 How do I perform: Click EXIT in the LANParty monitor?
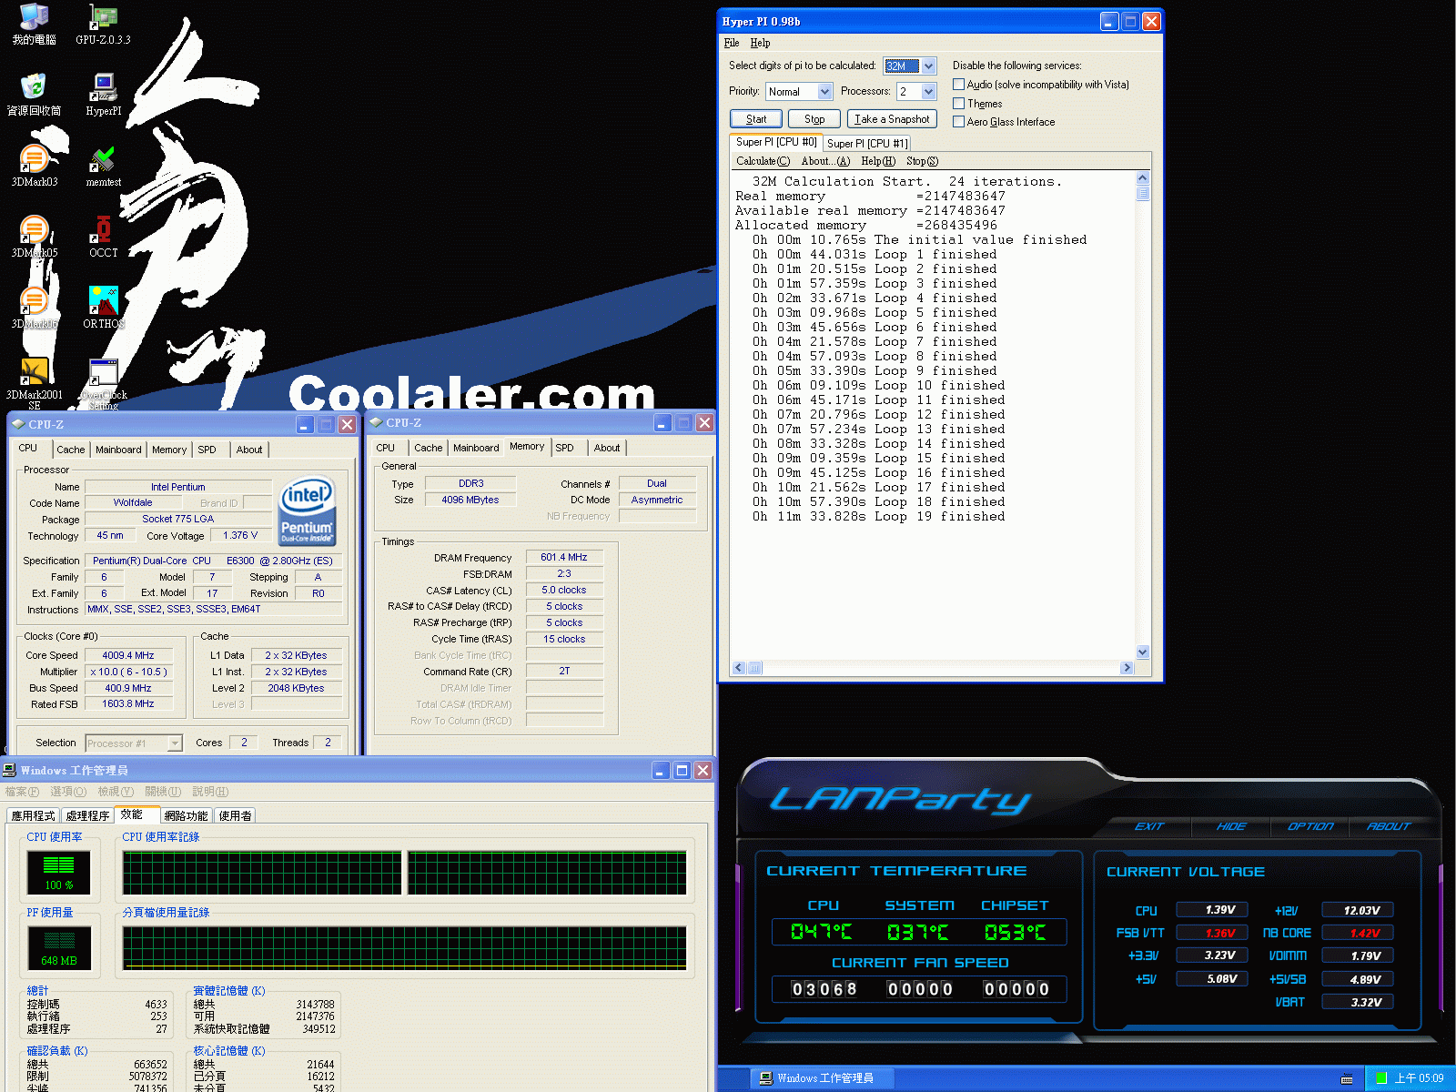[1149, 826]
